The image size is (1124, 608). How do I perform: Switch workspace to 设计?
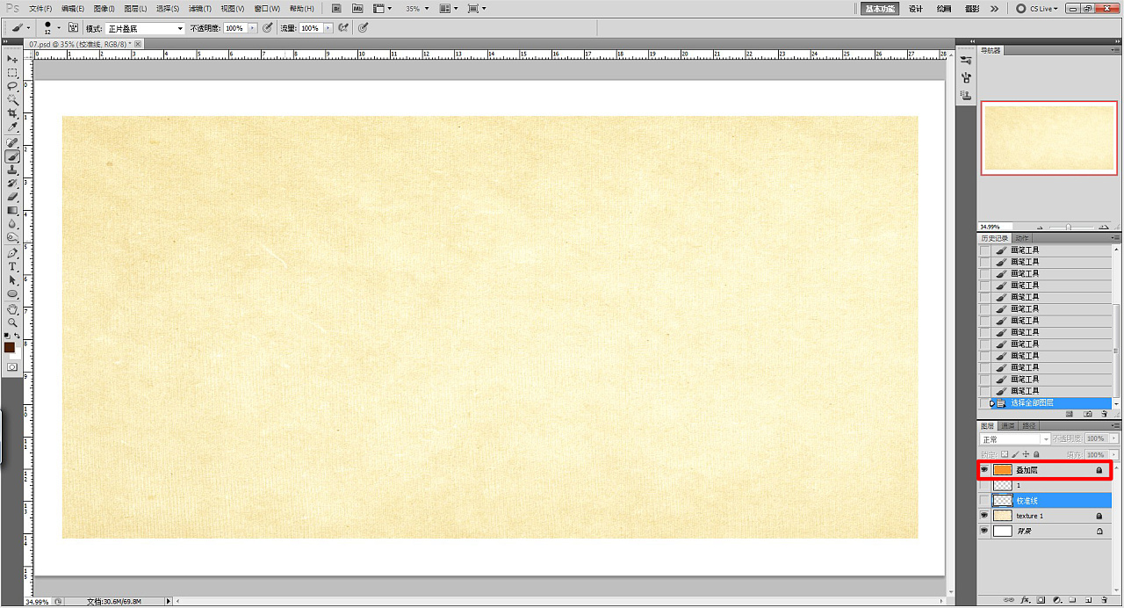click(915, 9)
